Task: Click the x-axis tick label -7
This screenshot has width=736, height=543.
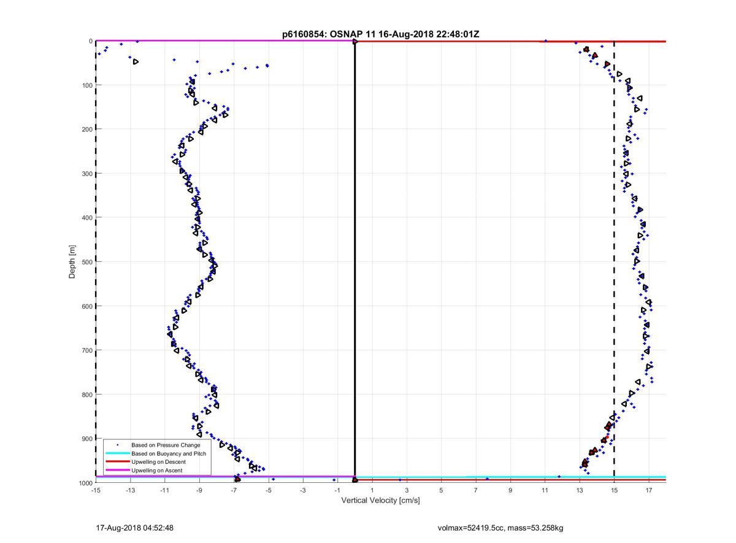Action: tap(234, 490)
